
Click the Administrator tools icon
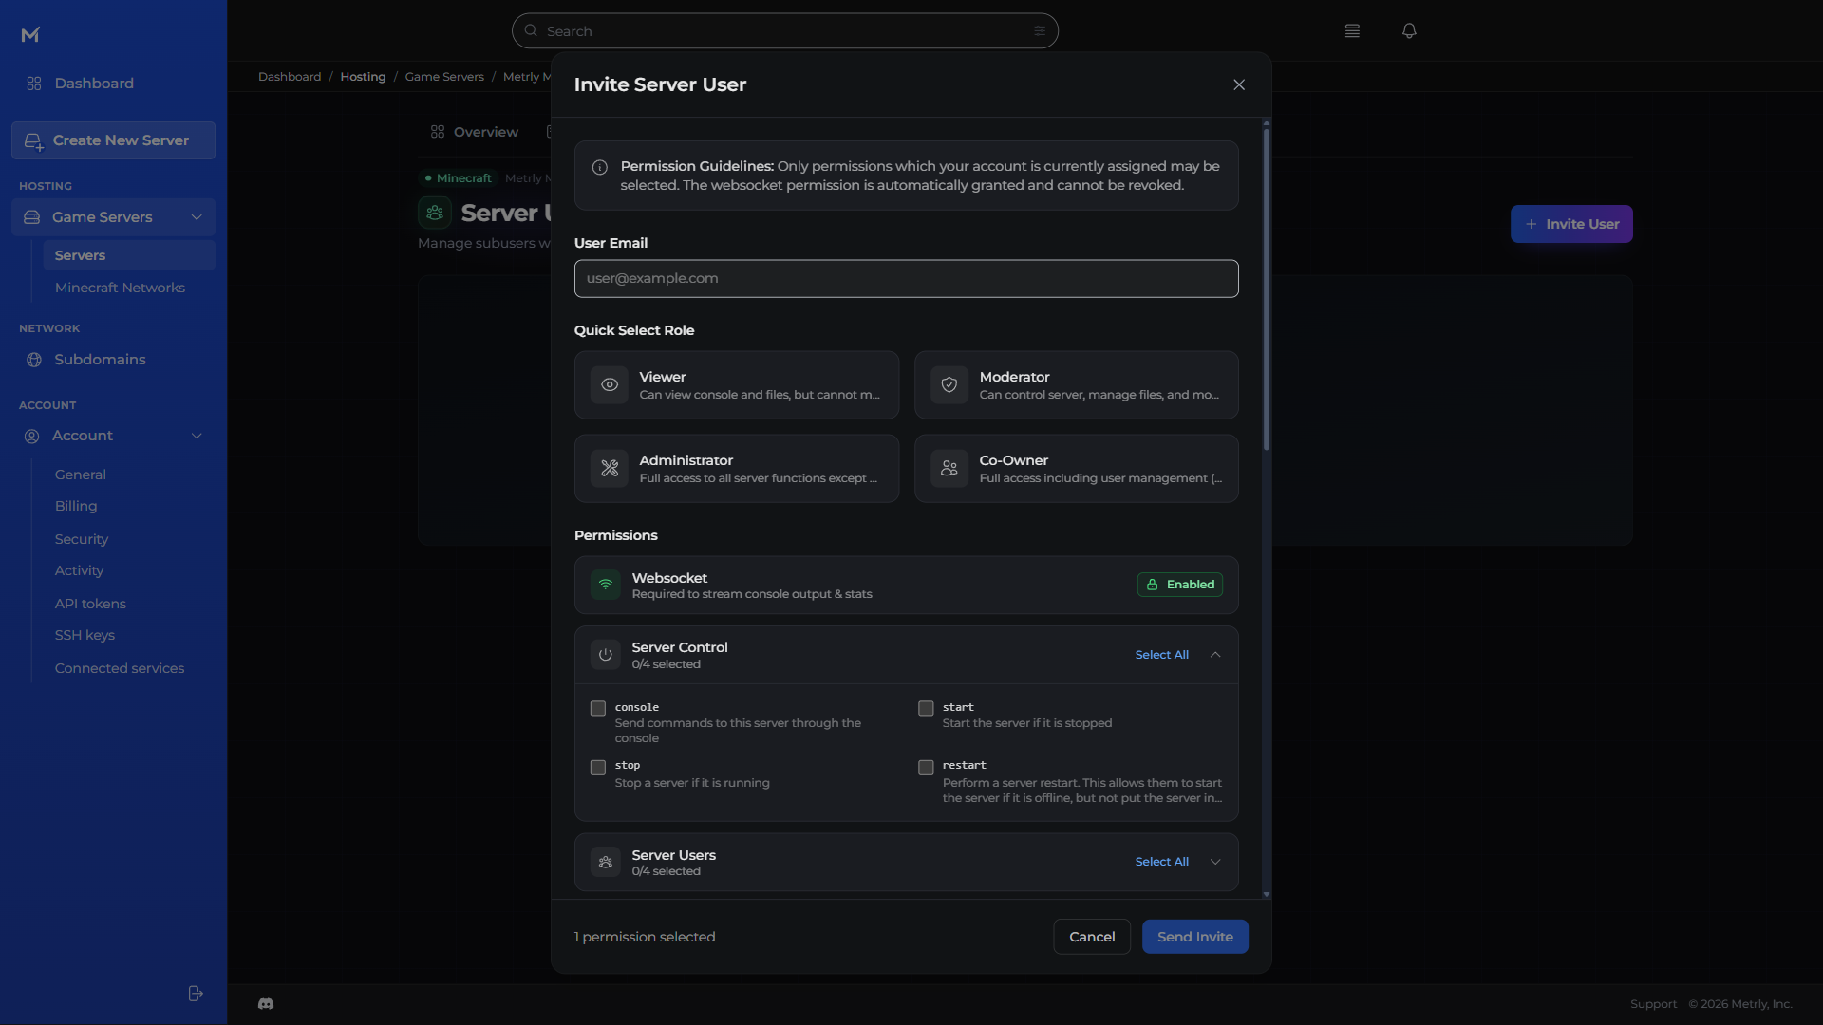(x=610, y=469)
